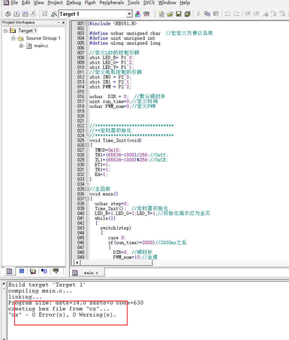Switch to the Regs workspace tab icon
This screenshot has height=340, width=289.
[22, 271]
